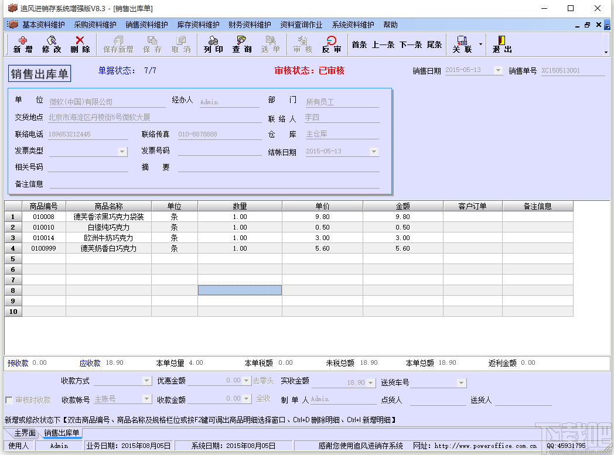The image size is (614, 455).
Task: Open the 基本资料维护 menu
Action: pos(43,25)
